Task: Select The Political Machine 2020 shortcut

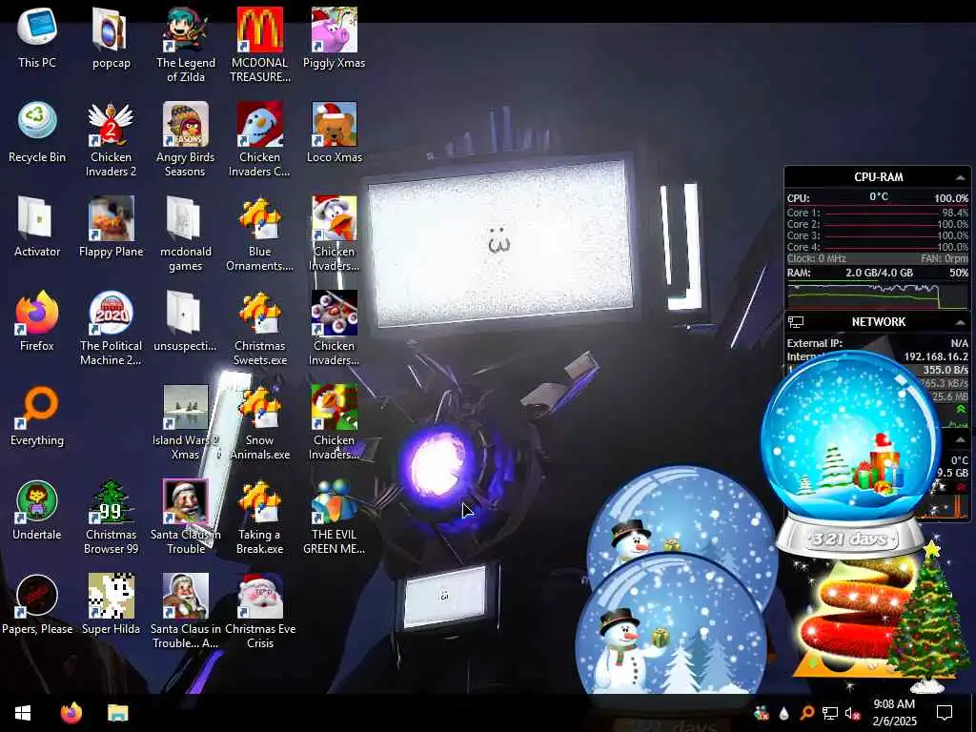Action: 112,328
